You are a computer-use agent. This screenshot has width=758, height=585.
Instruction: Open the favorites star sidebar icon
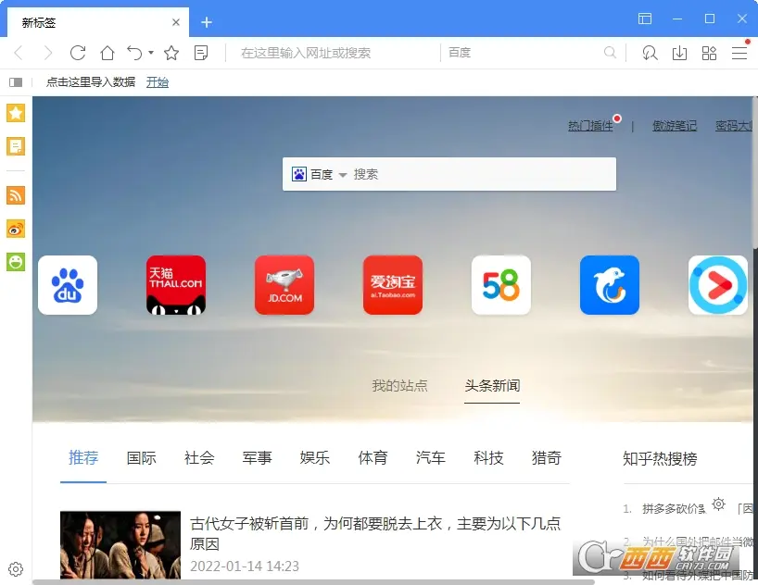click(16, 113)
